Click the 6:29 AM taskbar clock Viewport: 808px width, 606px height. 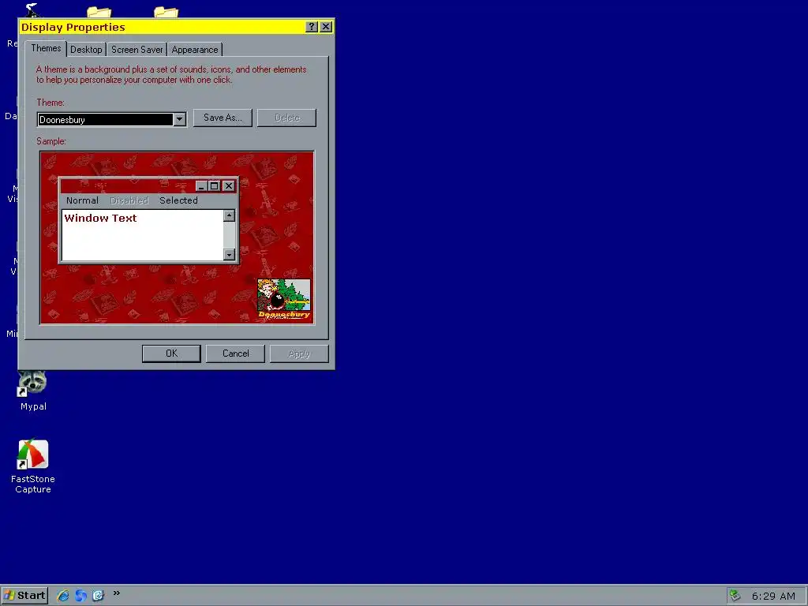point(773,597)
